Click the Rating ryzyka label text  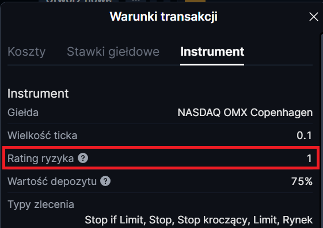coord(40,159)
